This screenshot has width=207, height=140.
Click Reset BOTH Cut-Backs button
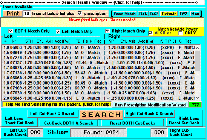132,123
